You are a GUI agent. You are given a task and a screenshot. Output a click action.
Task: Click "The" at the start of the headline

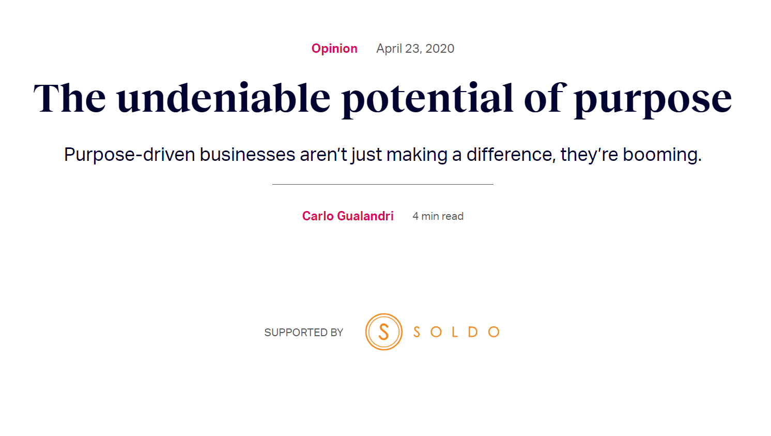pos(70,98)
